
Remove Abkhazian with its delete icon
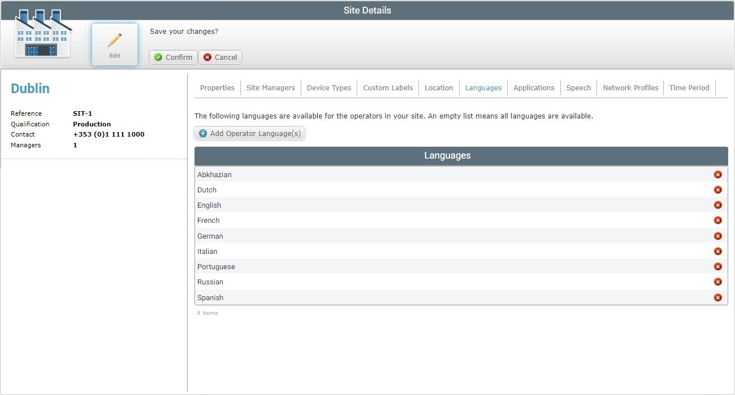[x=718, y=174]
